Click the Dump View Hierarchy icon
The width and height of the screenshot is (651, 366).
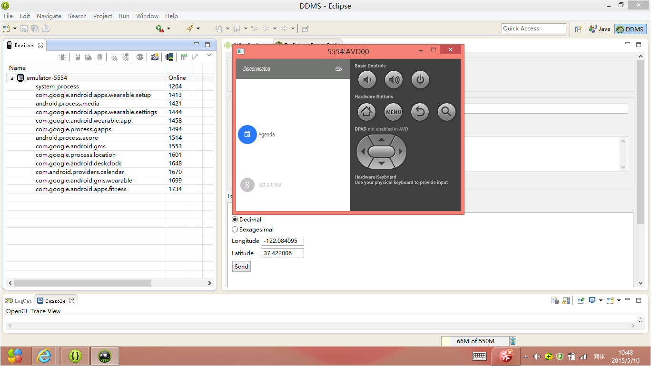point(169,57)
